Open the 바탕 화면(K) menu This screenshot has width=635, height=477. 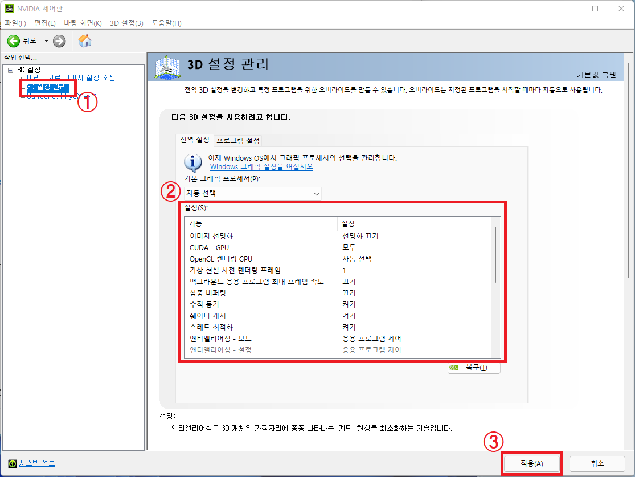pos(83,23)
